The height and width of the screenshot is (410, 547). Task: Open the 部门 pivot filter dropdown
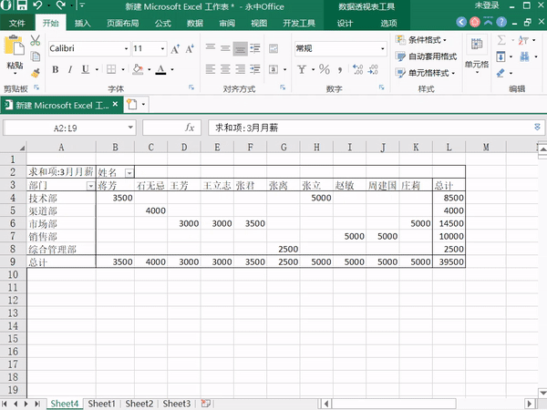click(90, 186)
